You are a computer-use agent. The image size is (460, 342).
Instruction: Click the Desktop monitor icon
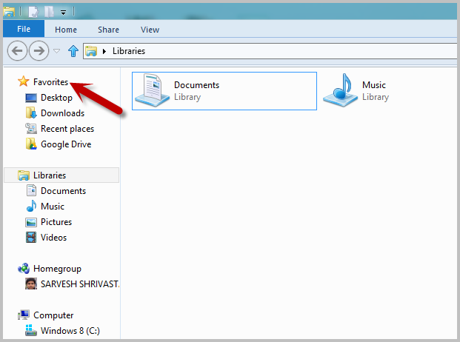coord(31,98)
